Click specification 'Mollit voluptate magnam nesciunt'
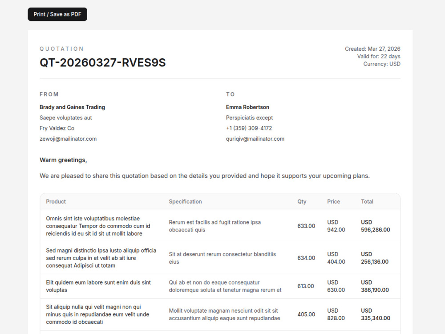 (x=224, y=314)
